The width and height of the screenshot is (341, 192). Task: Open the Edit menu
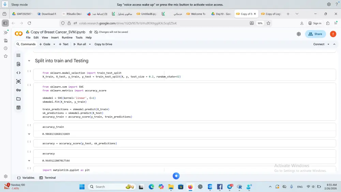[x=36, y=38]
